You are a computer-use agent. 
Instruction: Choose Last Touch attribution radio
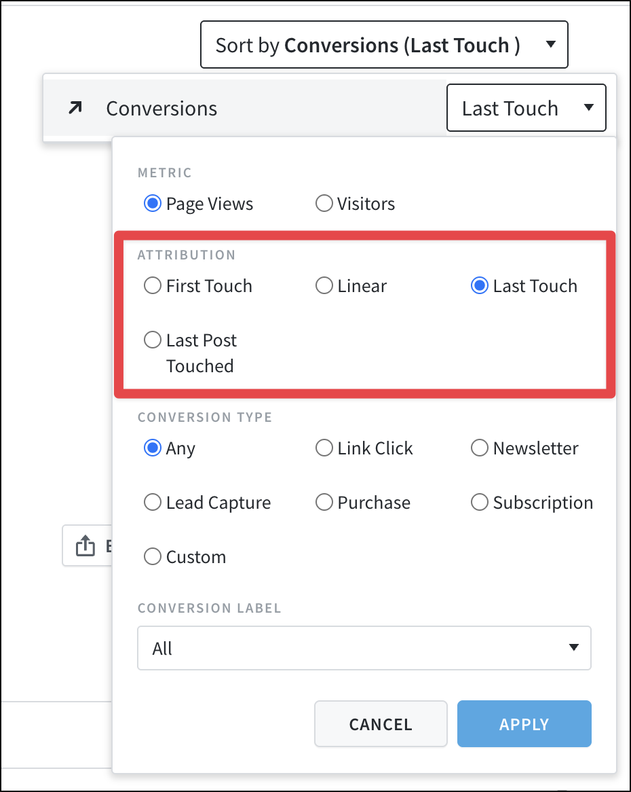479,285
